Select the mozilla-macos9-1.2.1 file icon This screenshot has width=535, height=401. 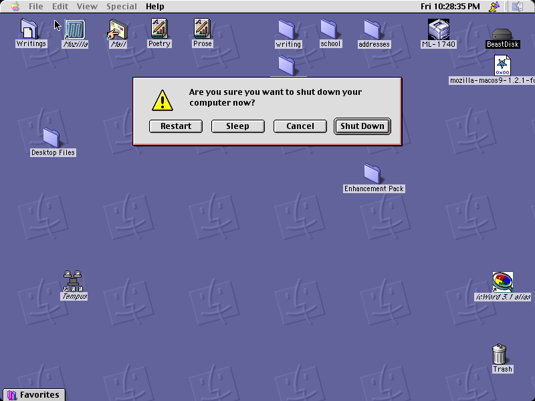click(x=502, y=65)
